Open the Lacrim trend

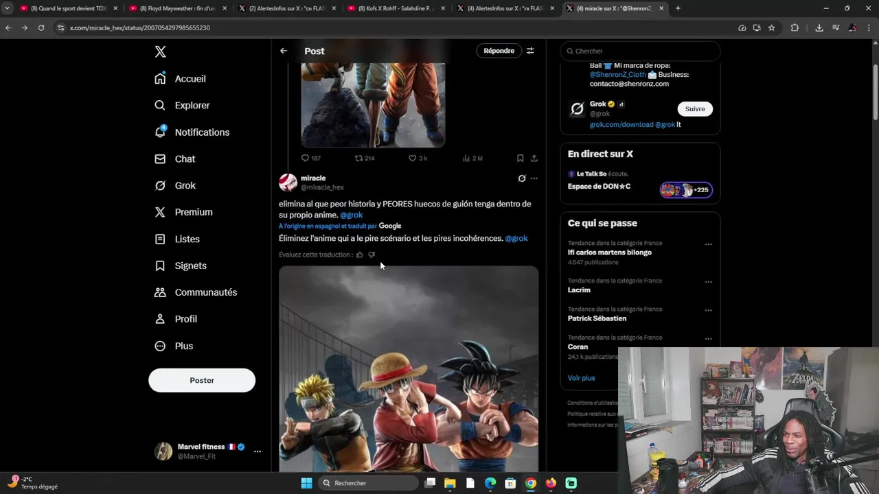pos(579,290)
